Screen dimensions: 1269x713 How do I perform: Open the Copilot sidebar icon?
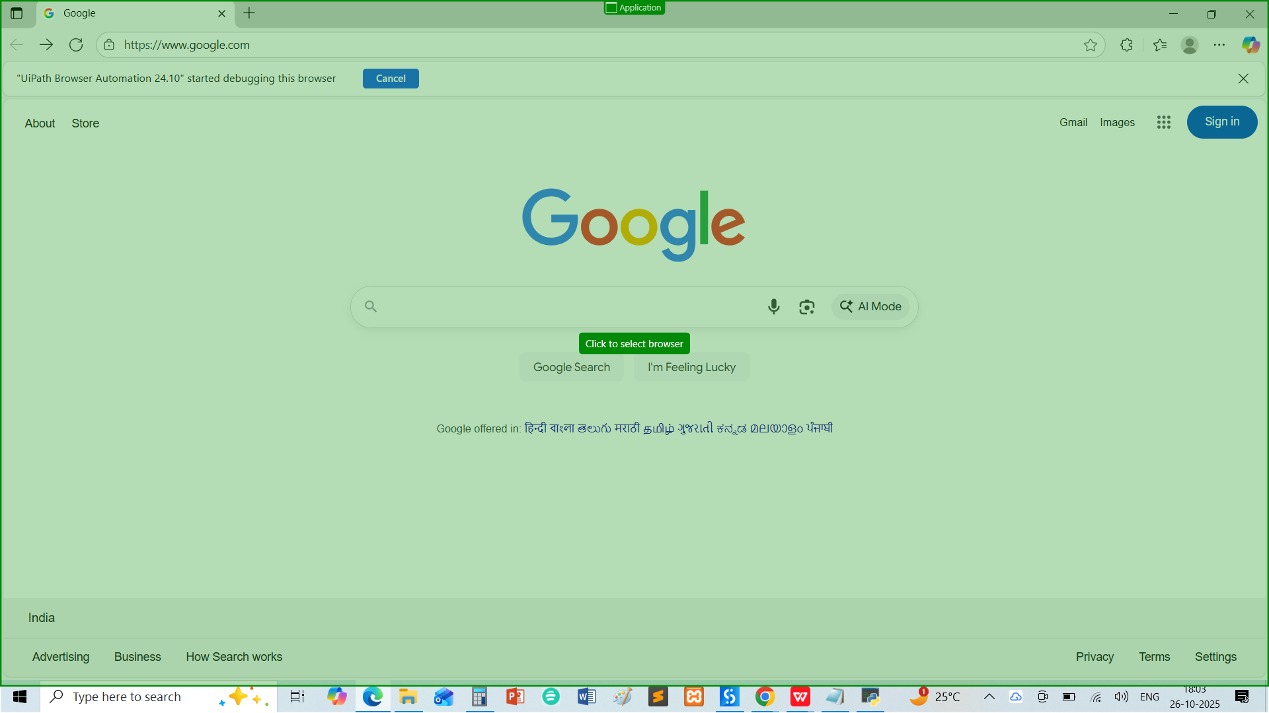1250,45
